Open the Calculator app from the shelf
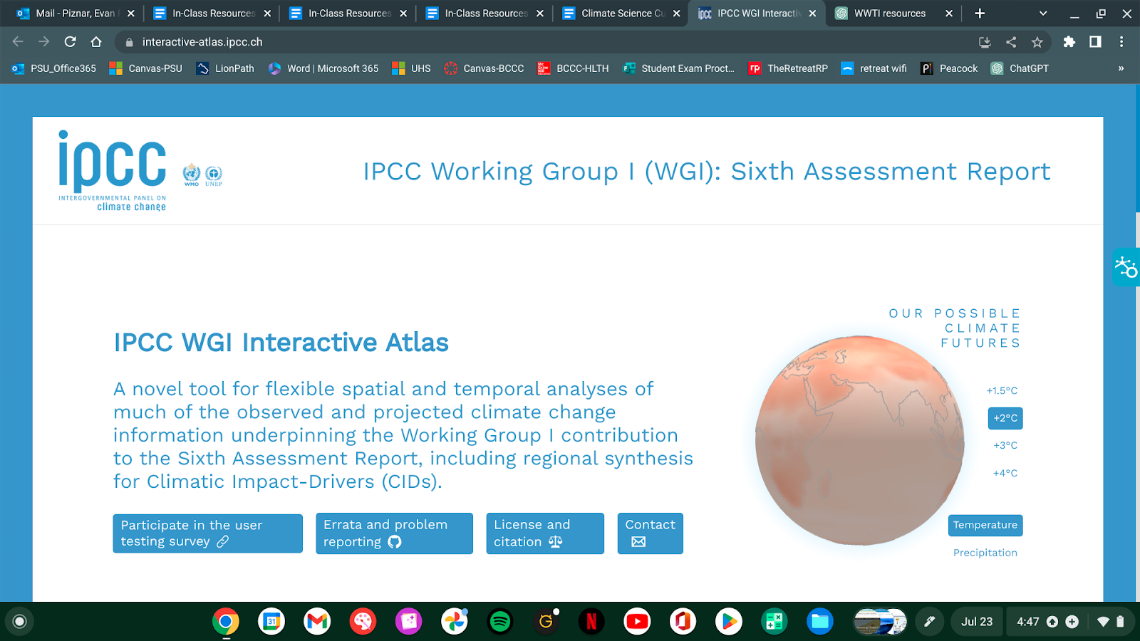The width and height of the screenshot is (1140, 641). coord(774,622)
